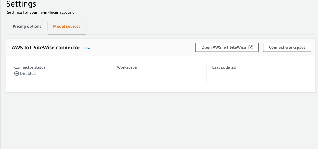Select the Disabled status text
This screenshot has height=149, width=318.
click(x=28, y=74)
